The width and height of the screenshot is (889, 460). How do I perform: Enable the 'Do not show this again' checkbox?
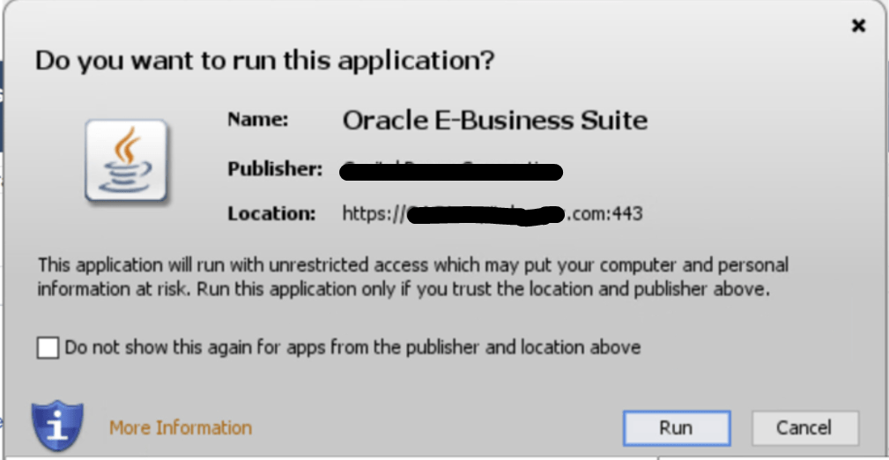[48, 348]
